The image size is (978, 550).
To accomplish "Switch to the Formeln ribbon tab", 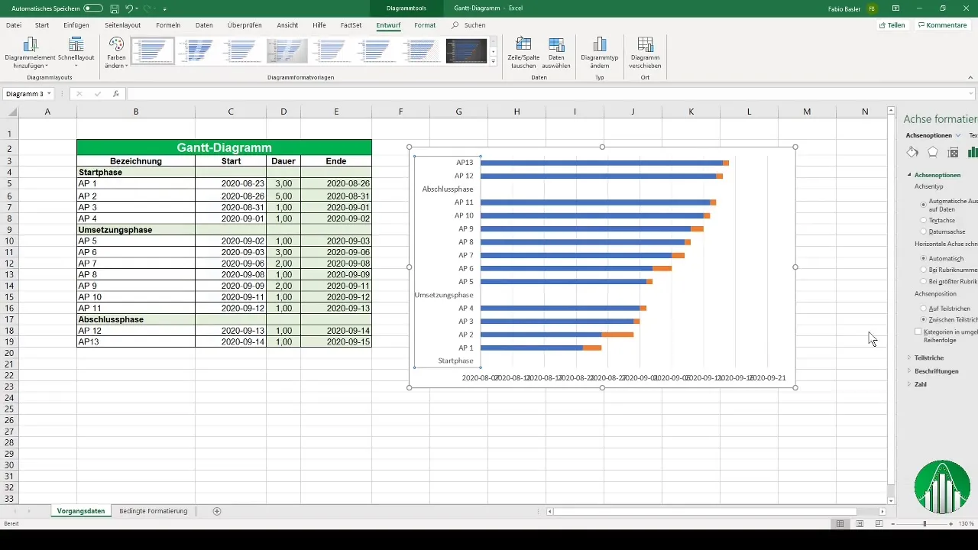I will point(168,25).
